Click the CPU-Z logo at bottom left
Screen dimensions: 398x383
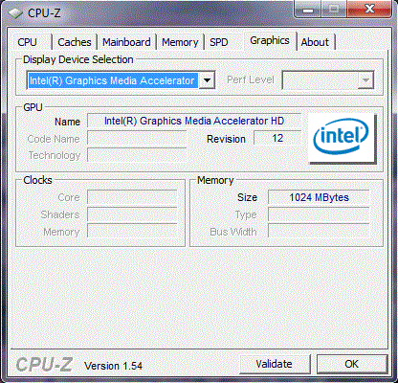tap(44, 365)
